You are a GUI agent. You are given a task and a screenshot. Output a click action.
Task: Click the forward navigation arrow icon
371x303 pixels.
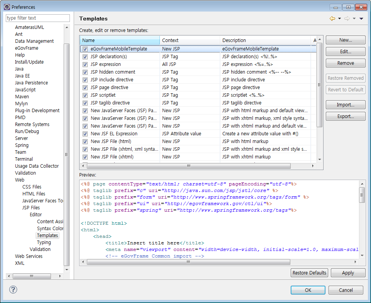click(347, 19)
